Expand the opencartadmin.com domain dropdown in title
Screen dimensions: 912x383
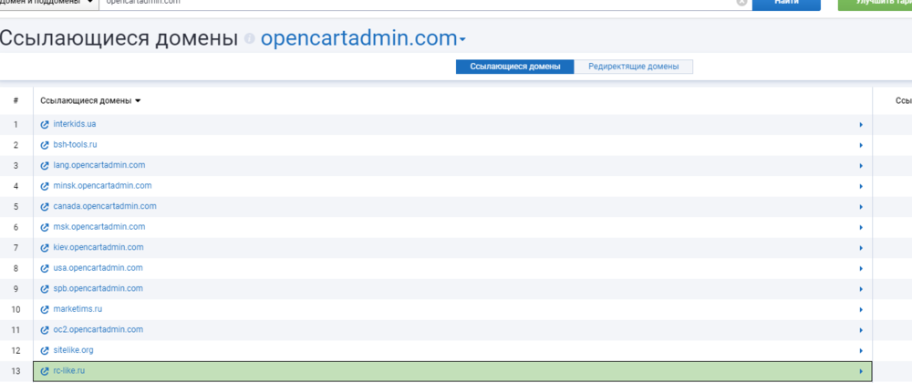pyautogui.click(x=462, y=40)
